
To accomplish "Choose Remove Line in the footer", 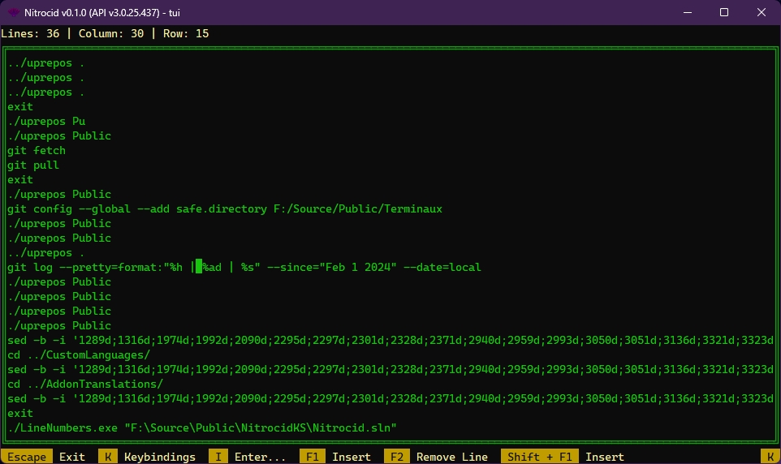I will 452,457.
